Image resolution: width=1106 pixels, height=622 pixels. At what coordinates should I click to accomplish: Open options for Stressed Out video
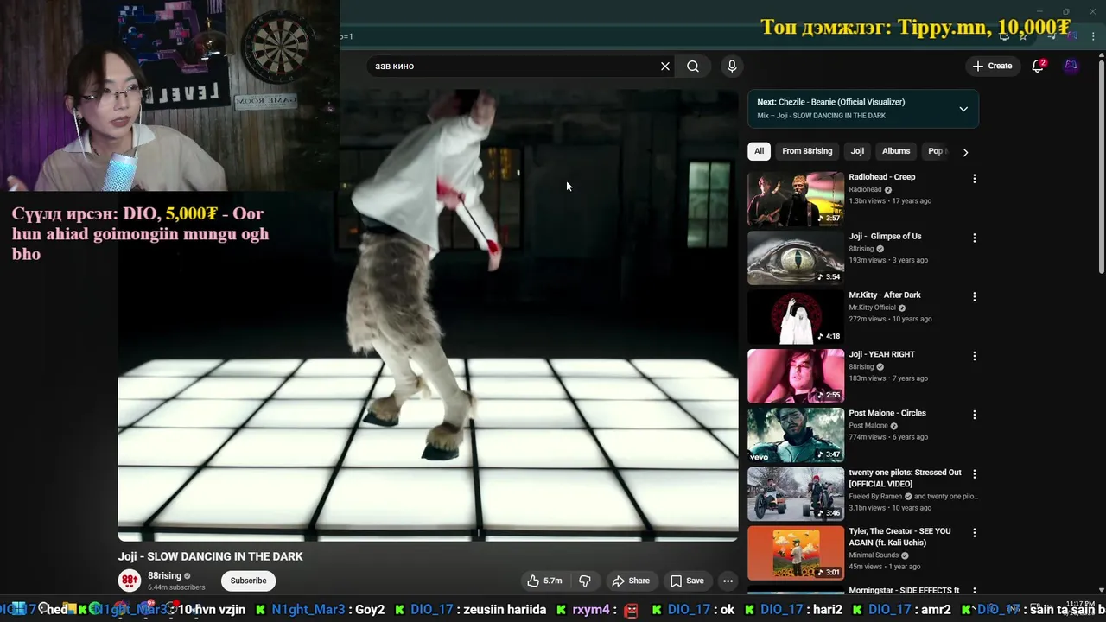(975, 473)
